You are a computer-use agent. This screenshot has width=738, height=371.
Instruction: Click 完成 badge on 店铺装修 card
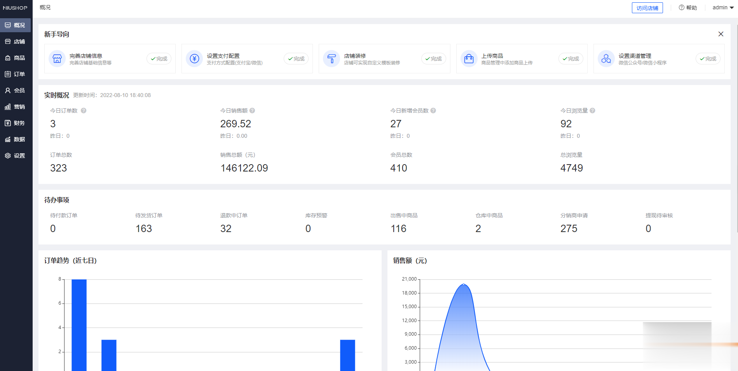(433, 59)
